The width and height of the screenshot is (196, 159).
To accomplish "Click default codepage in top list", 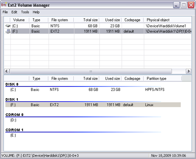I will pos(129,31).
